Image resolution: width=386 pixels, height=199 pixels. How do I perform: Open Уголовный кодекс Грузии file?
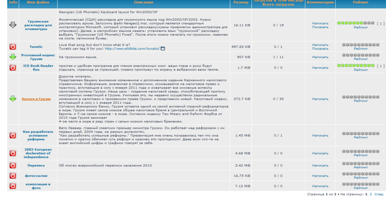38,57
